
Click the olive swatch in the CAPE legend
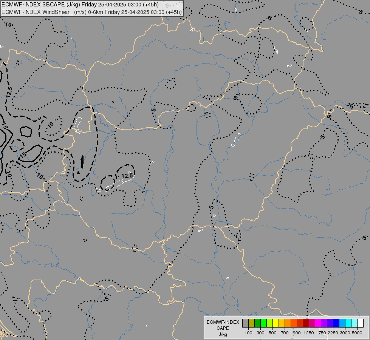click(x=252, y=323)
